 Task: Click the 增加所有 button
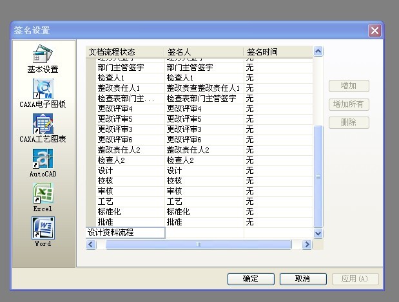(x=349, y=104)
